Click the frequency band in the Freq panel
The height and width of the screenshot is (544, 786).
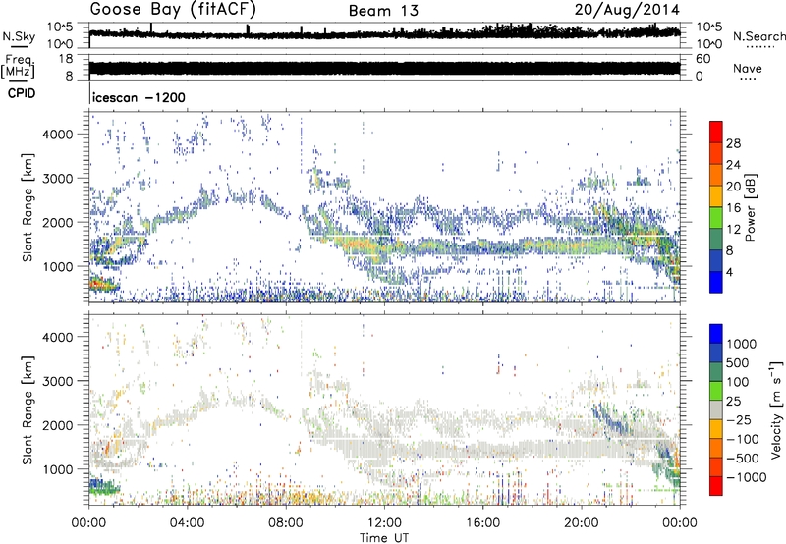click(384, 68)
